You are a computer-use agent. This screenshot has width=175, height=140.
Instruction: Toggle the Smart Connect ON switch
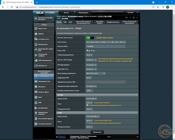pyautogui.click(x=90, y=38)
